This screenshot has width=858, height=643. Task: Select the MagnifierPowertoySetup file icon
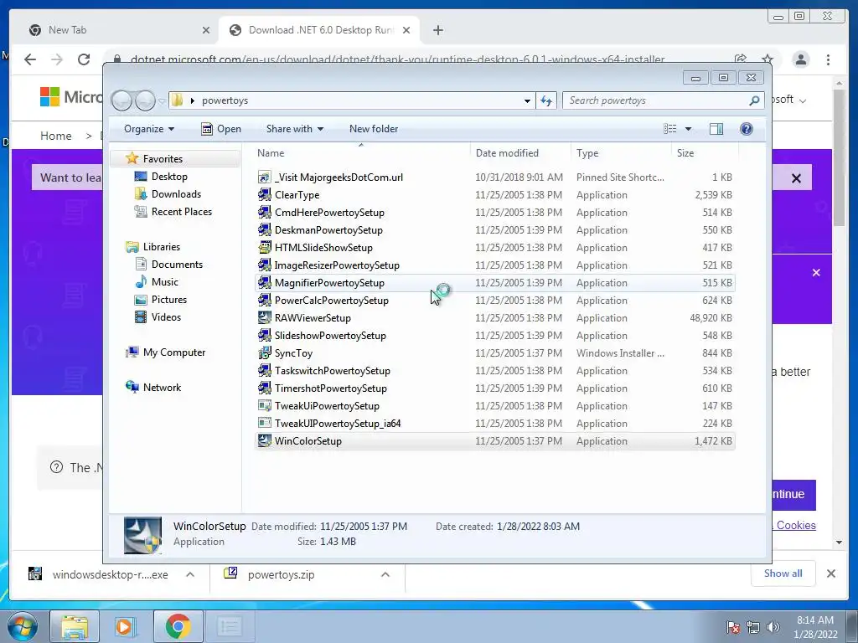[264, 283]
